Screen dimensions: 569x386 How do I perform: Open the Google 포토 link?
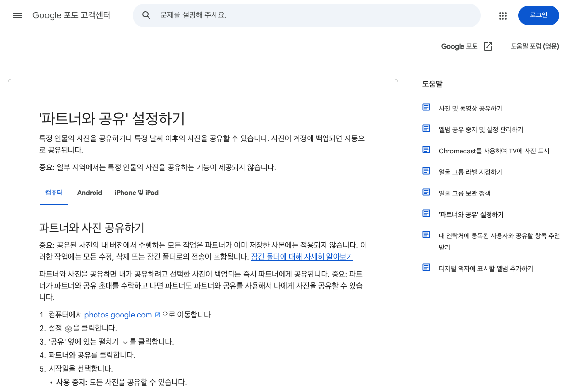coord(459,46)
